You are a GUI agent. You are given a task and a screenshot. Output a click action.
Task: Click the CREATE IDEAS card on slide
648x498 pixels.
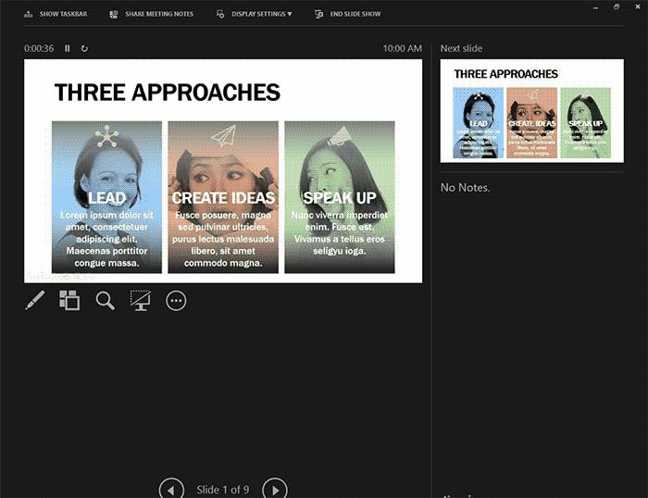tap(223, 197)
